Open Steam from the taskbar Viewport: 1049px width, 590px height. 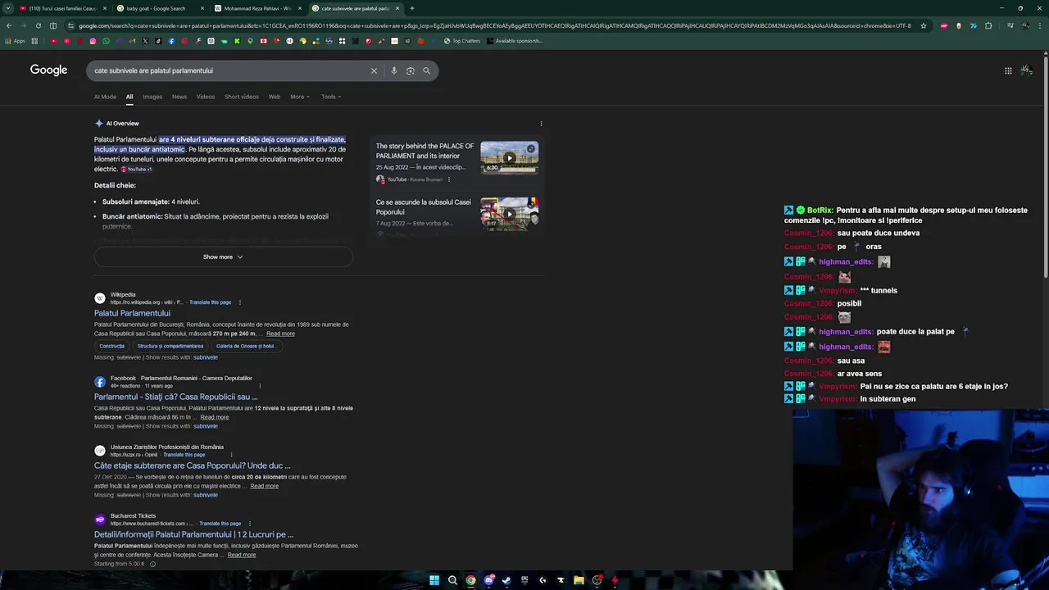(x=506, y=580)
